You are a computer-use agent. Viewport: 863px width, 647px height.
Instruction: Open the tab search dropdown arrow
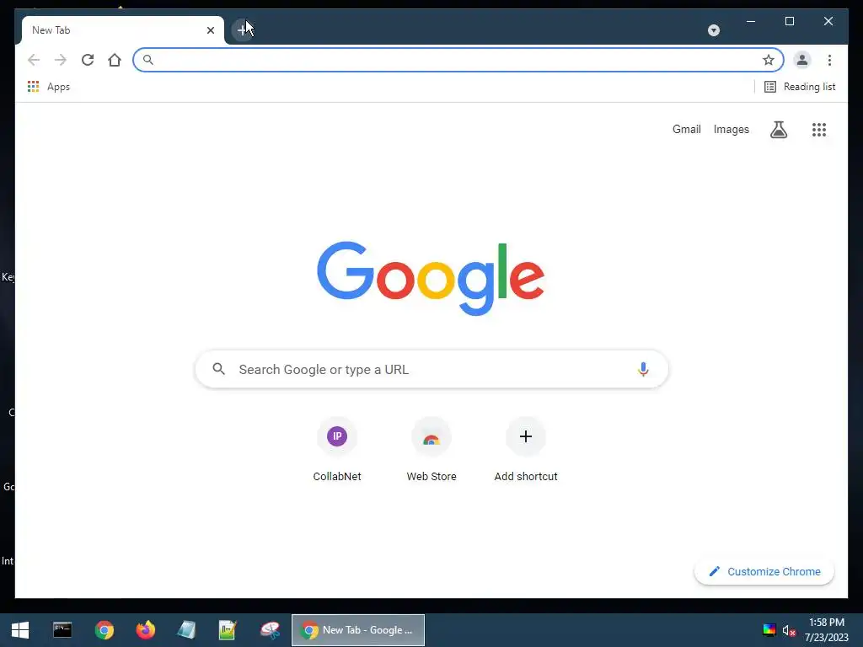click(x=713, y=30)
